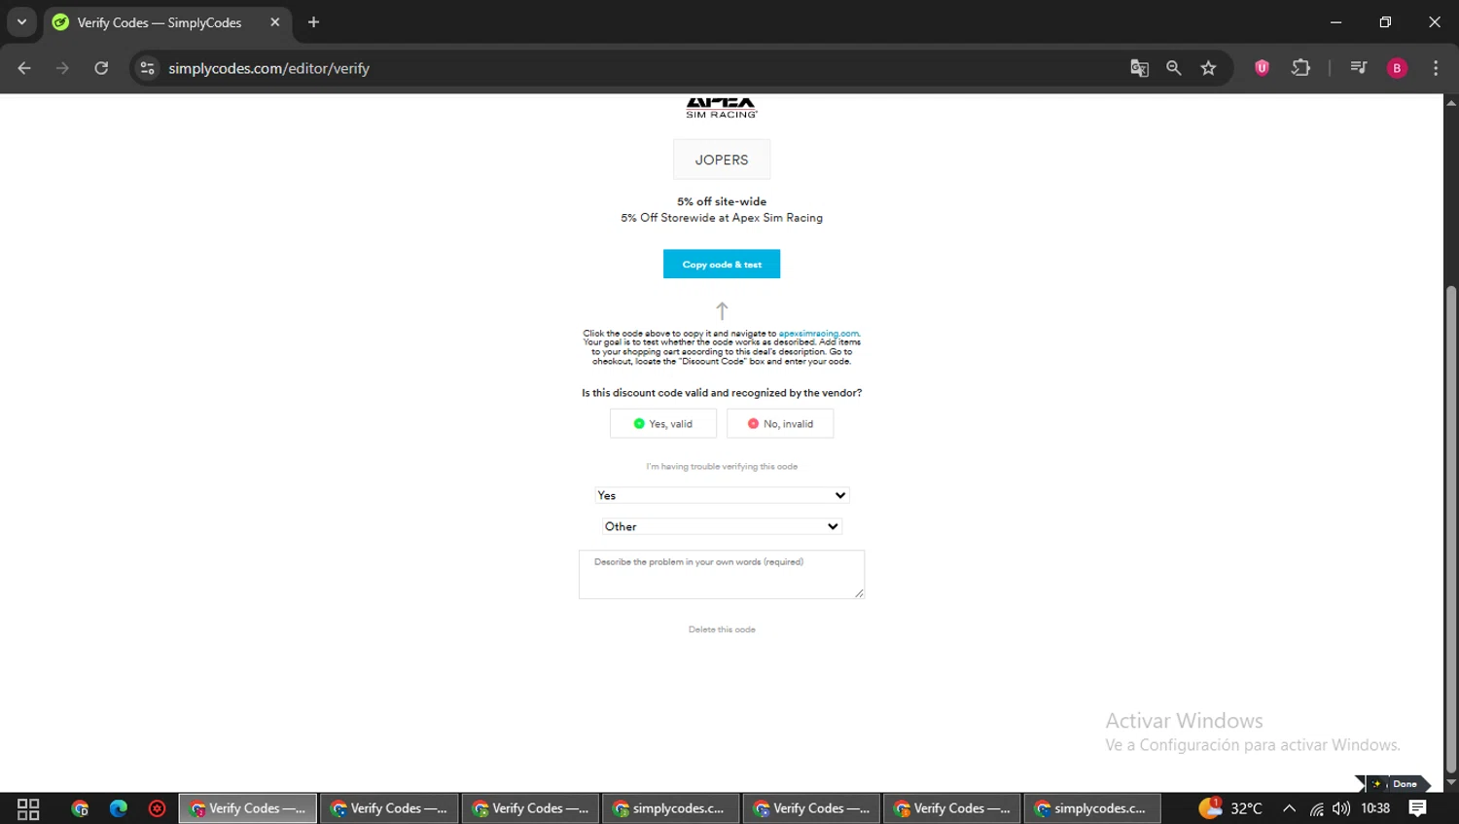Click the scrollbar up arrow
Viewport: 1459px width, 824px height.
[1451, 102]
